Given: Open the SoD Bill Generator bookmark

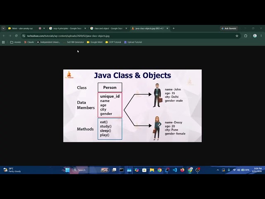Looking at the screenshot, I should pos(74,42).
